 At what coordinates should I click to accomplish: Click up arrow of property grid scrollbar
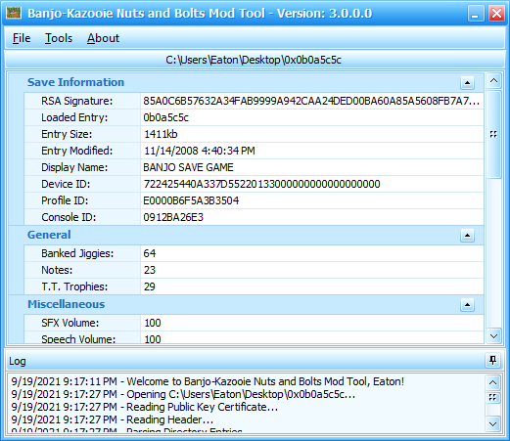(493, 80)
